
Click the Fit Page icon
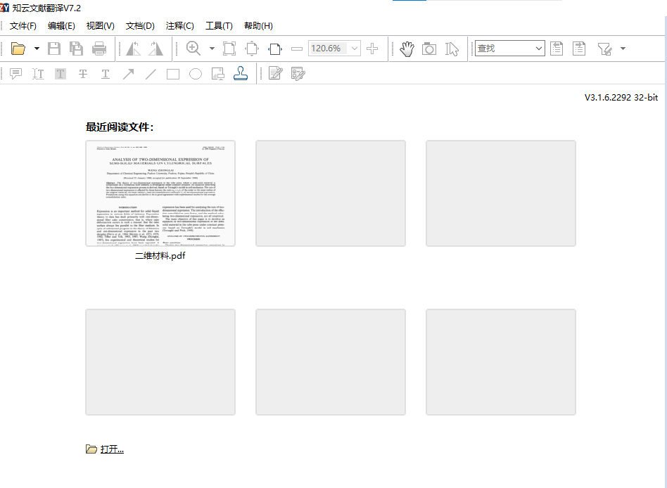coord(229,49)
